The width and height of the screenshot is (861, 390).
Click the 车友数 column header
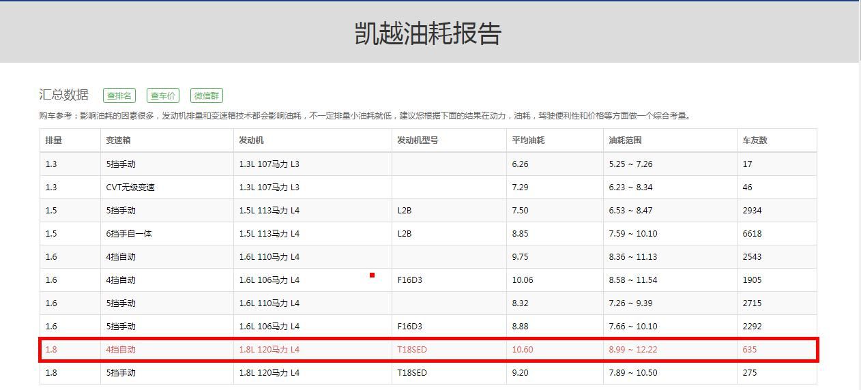tap(755, 140)
